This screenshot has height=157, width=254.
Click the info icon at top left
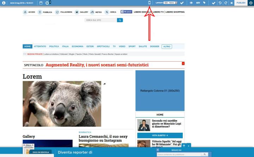pyautogui.click(x=2, y=3)
